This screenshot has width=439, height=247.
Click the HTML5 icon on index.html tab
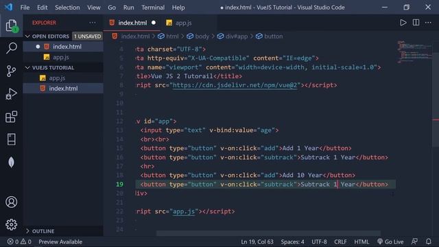coord(112,23)
